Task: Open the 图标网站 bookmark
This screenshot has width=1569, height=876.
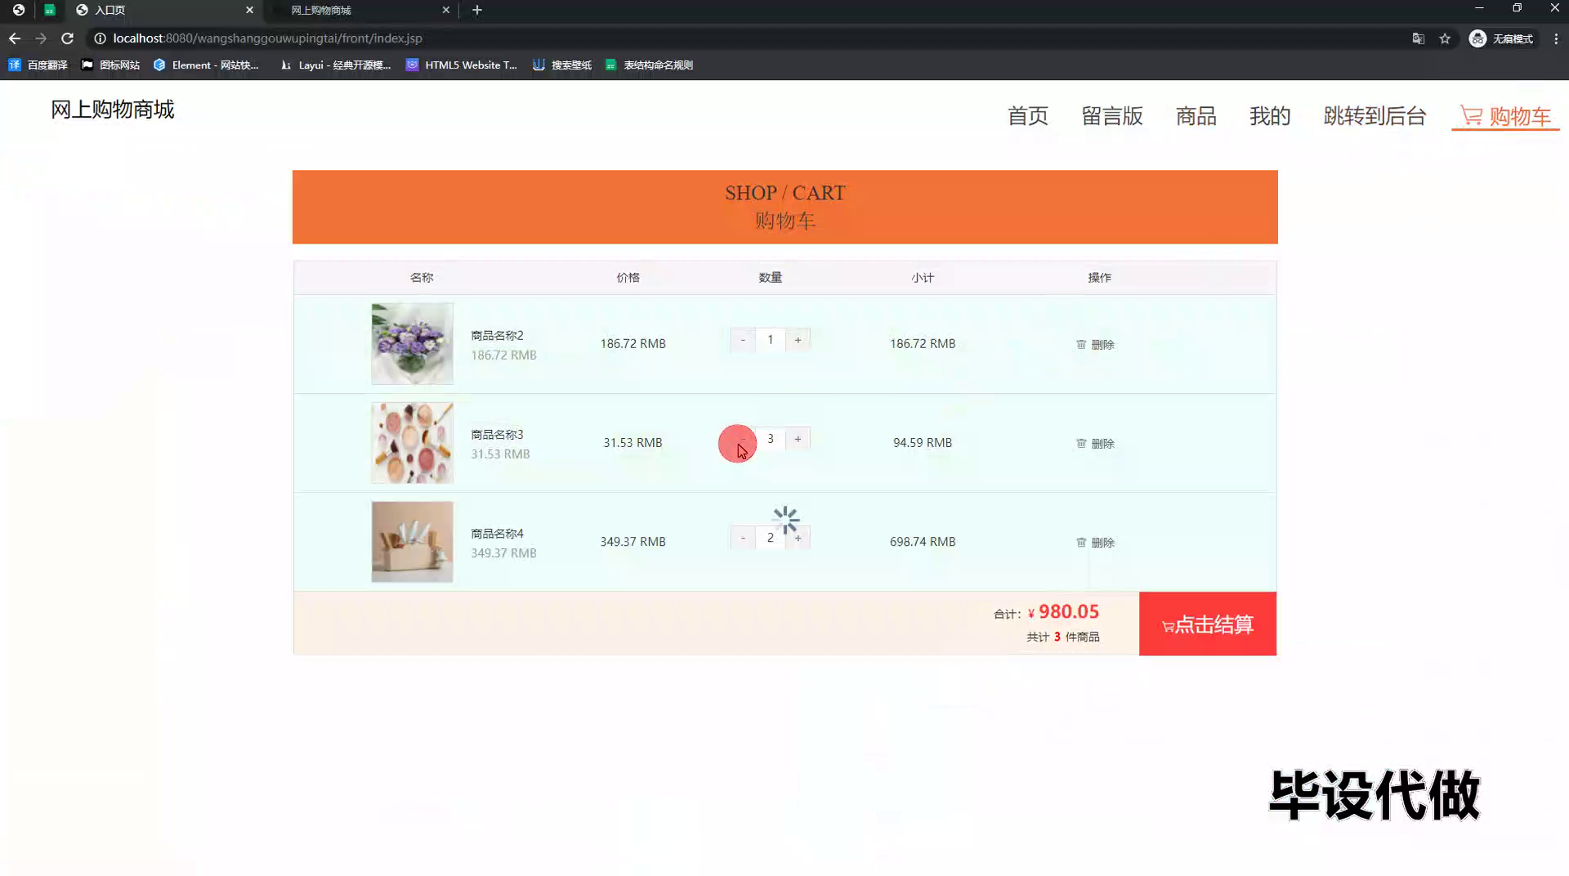Action: (x=110, y=65)
